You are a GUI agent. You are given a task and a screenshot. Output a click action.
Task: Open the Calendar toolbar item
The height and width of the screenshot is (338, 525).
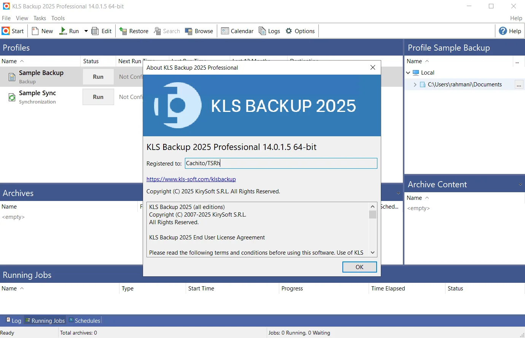[x=237, y=31]
